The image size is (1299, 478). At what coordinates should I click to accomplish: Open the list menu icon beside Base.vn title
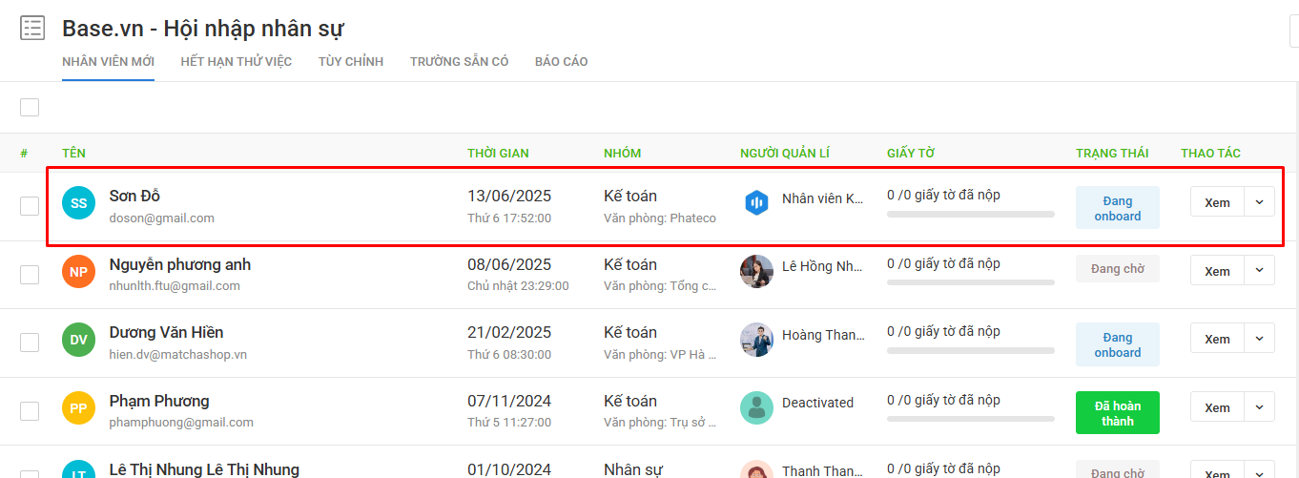32,28
